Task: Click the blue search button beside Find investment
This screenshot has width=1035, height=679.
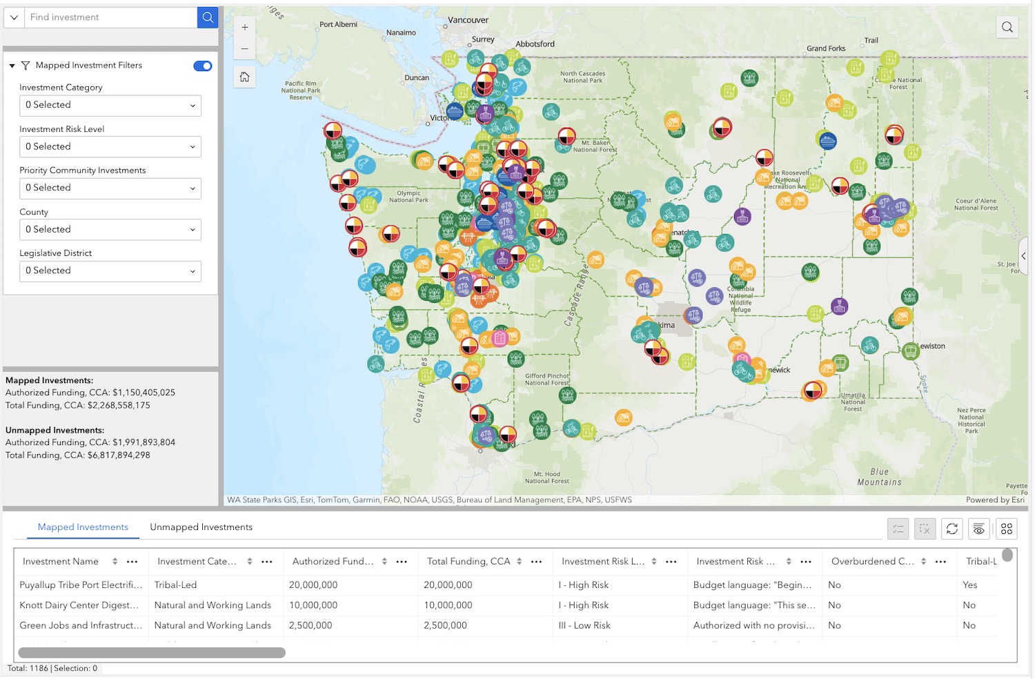Action: tap(208, 17)
